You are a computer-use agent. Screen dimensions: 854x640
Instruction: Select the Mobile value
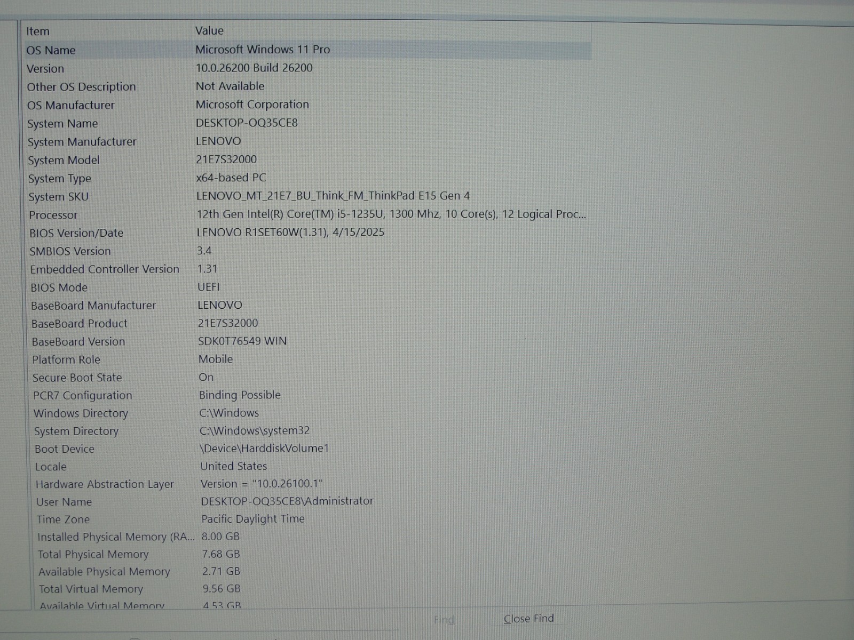[x=216, y=359]
